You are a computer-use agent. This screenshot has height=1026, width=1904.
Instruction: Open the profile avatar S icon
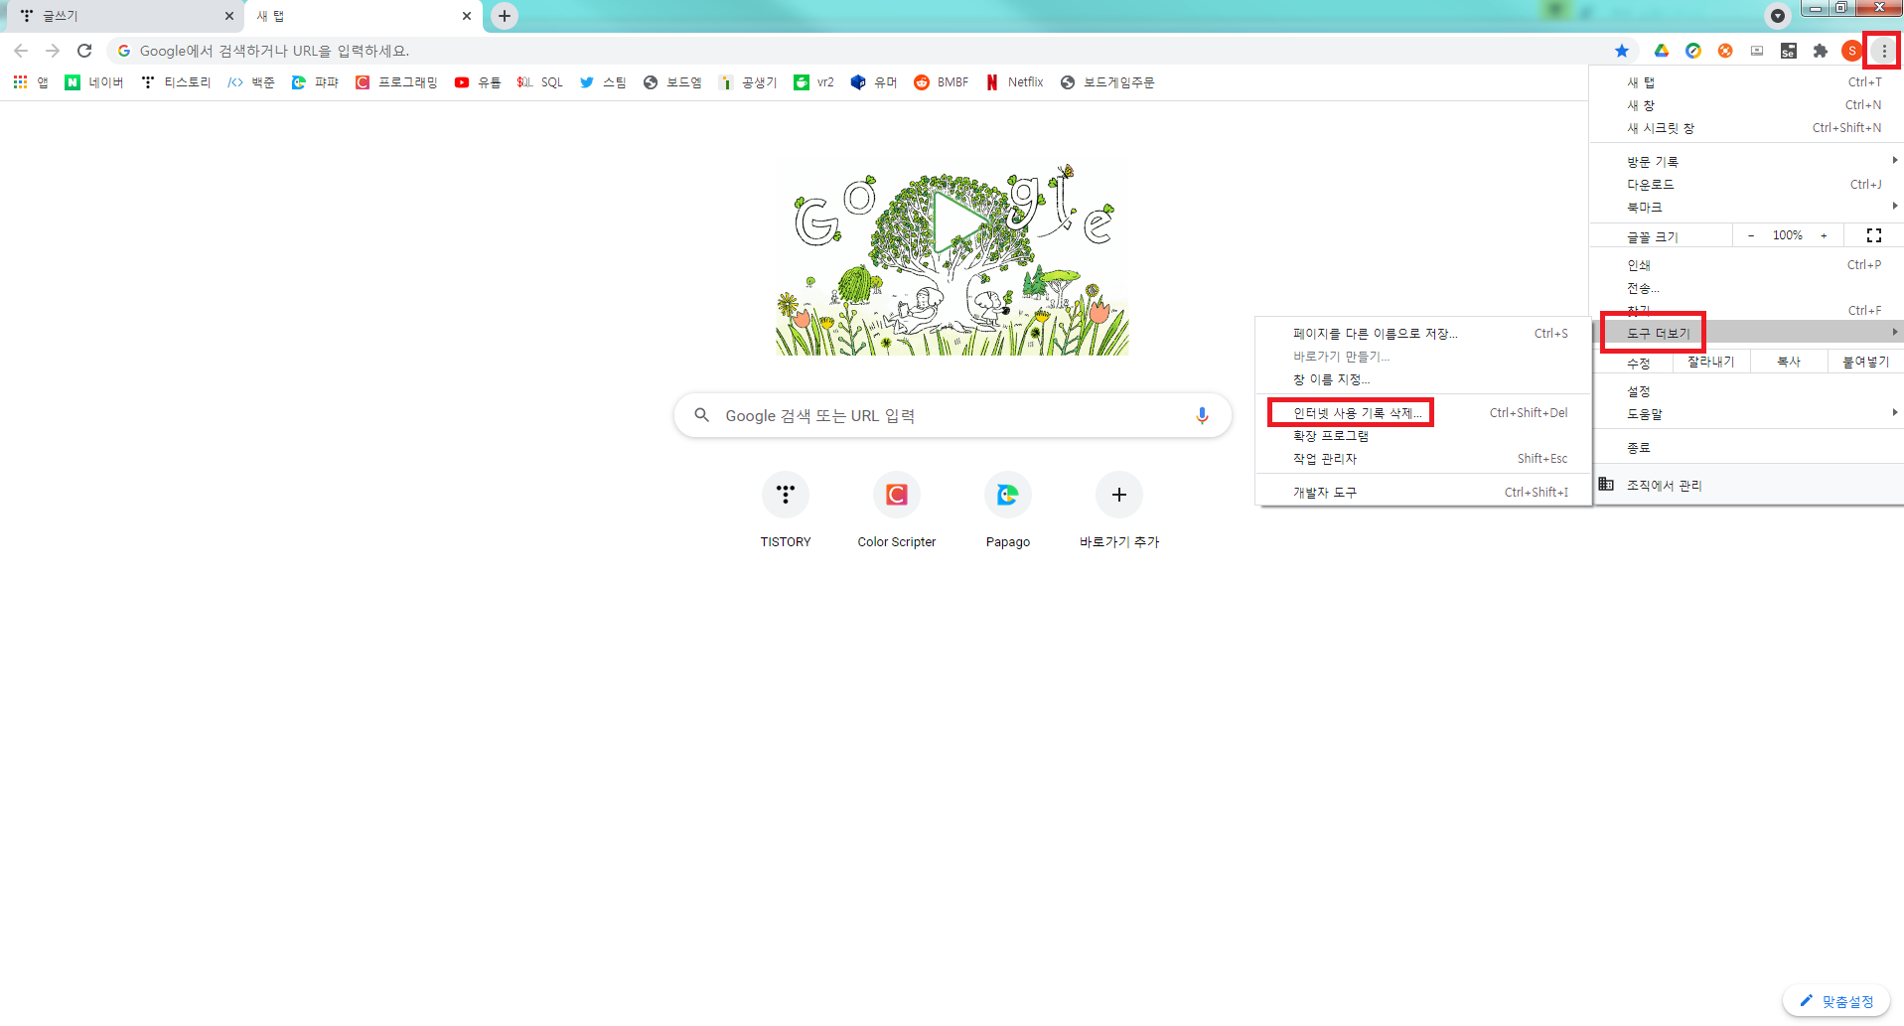coord(1851,51)
